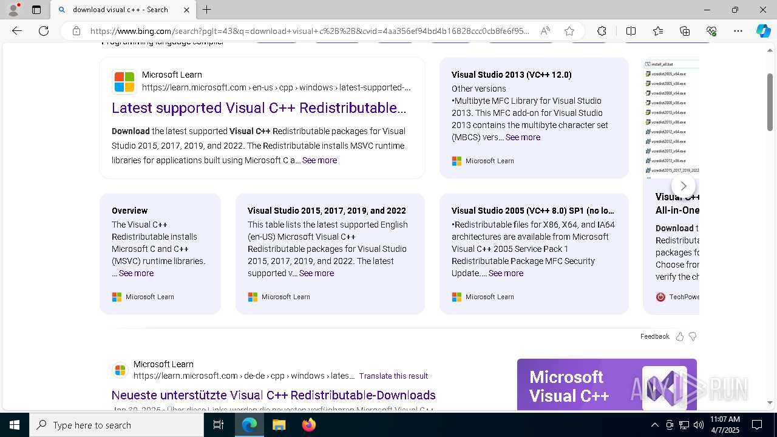Screen dimensions: 777x437
Task: Open Microsoft Visual C++ banner image
Action: (607, 384)
